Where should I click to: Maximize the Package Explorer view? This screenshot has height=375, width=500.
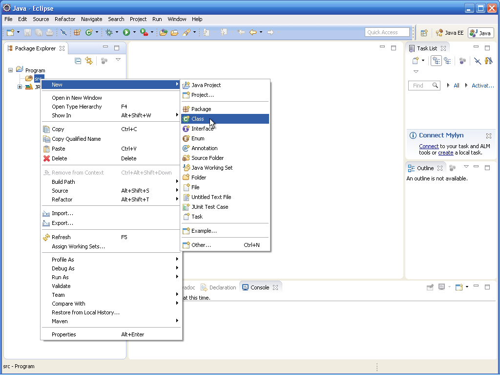pos(117,48)
